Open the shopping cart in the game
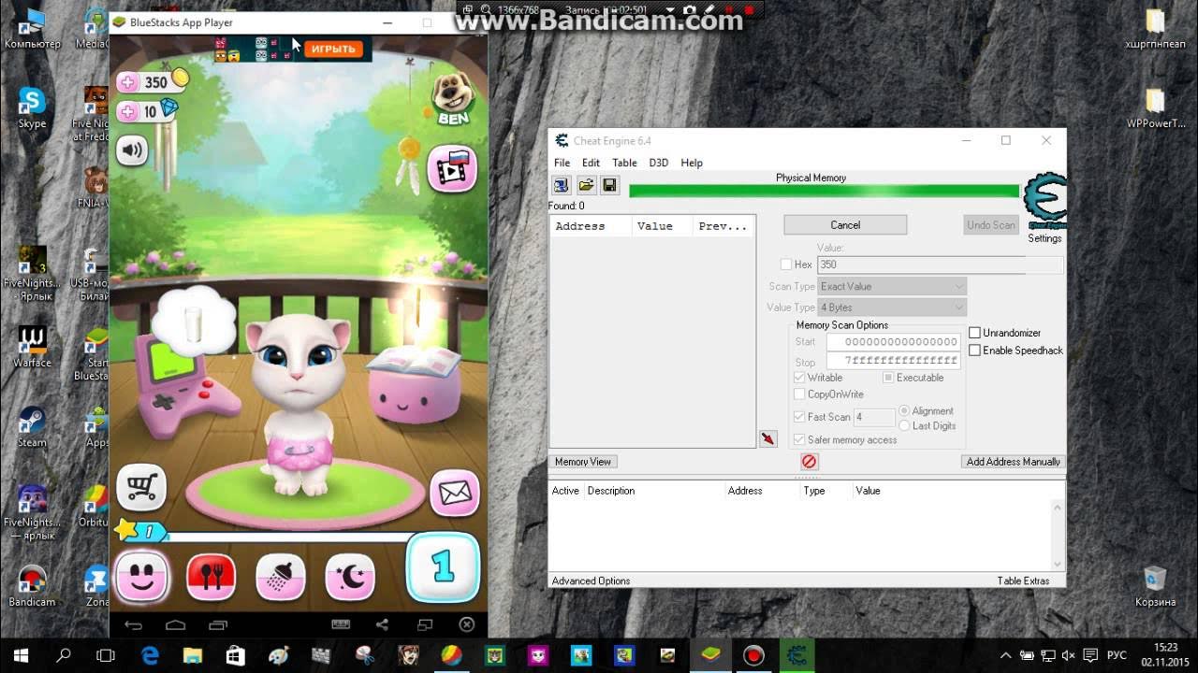 (x=141, y=486)
